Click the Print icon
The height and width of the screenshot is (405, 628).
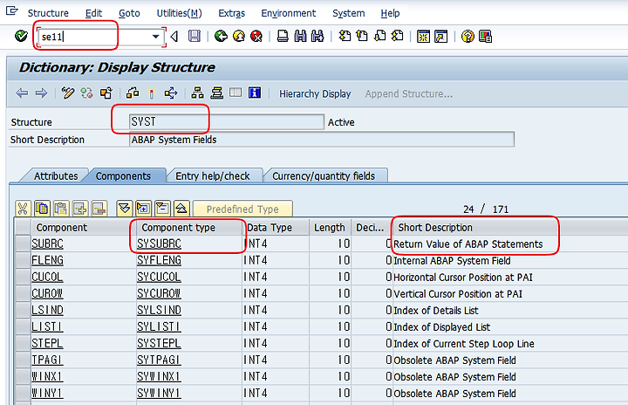point(283,37)
